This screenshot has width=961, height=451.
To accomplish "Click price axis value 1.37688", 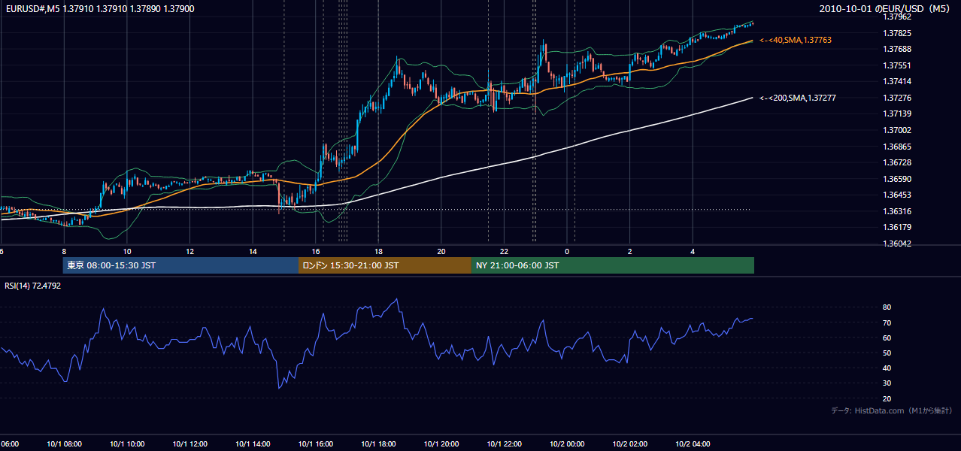I will (896, 49).
